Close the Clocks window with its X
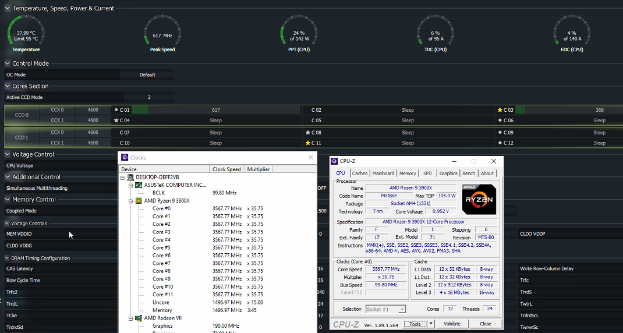This screenshot has width=623, height=333. [311, 157]
